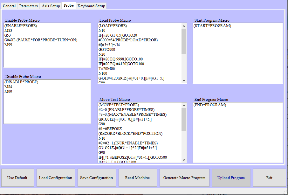
Task: Click Generate Macro Program
Action: [184, 178]
